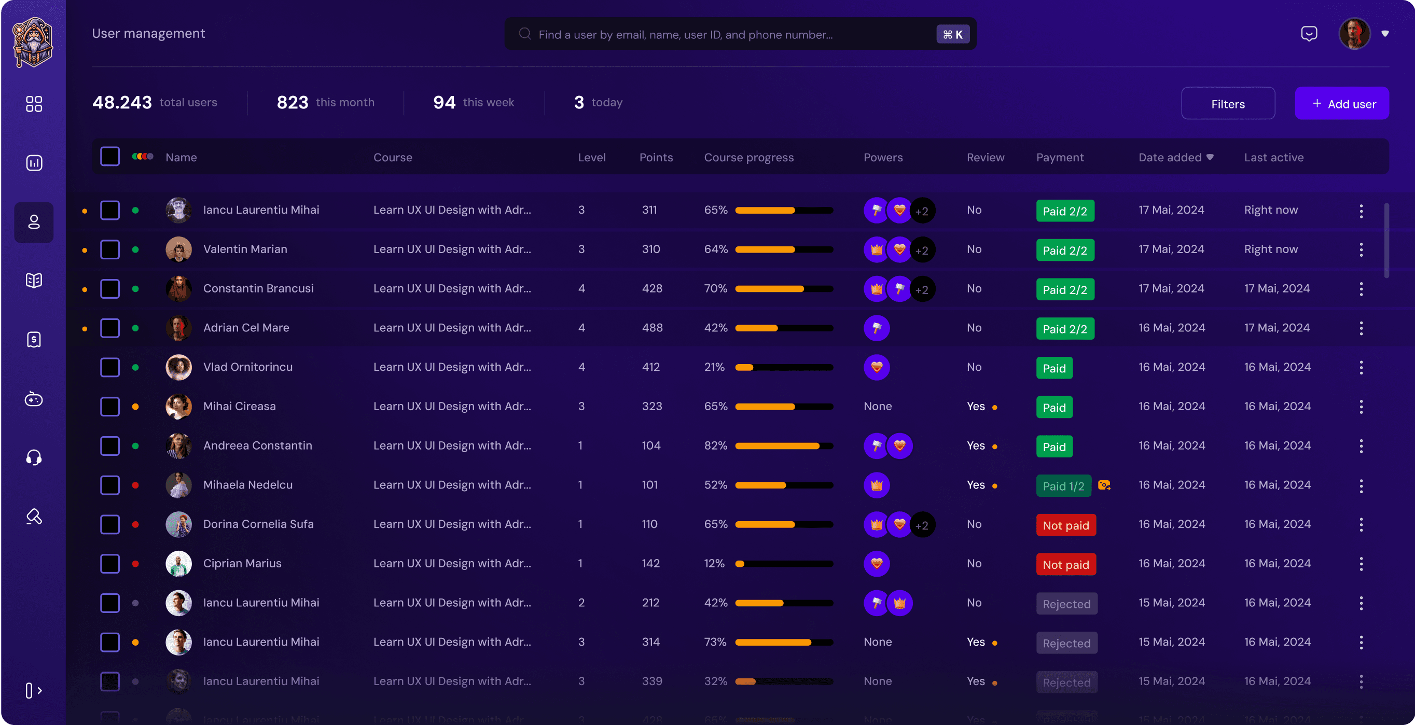Open support via the headset icon
This screenshot has width=1415, height=725.
point(34,457)
